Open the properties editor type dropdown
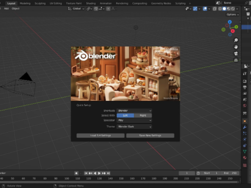Image resolution: width=251 pixels, height=188 pixels. tap(247, 66)
